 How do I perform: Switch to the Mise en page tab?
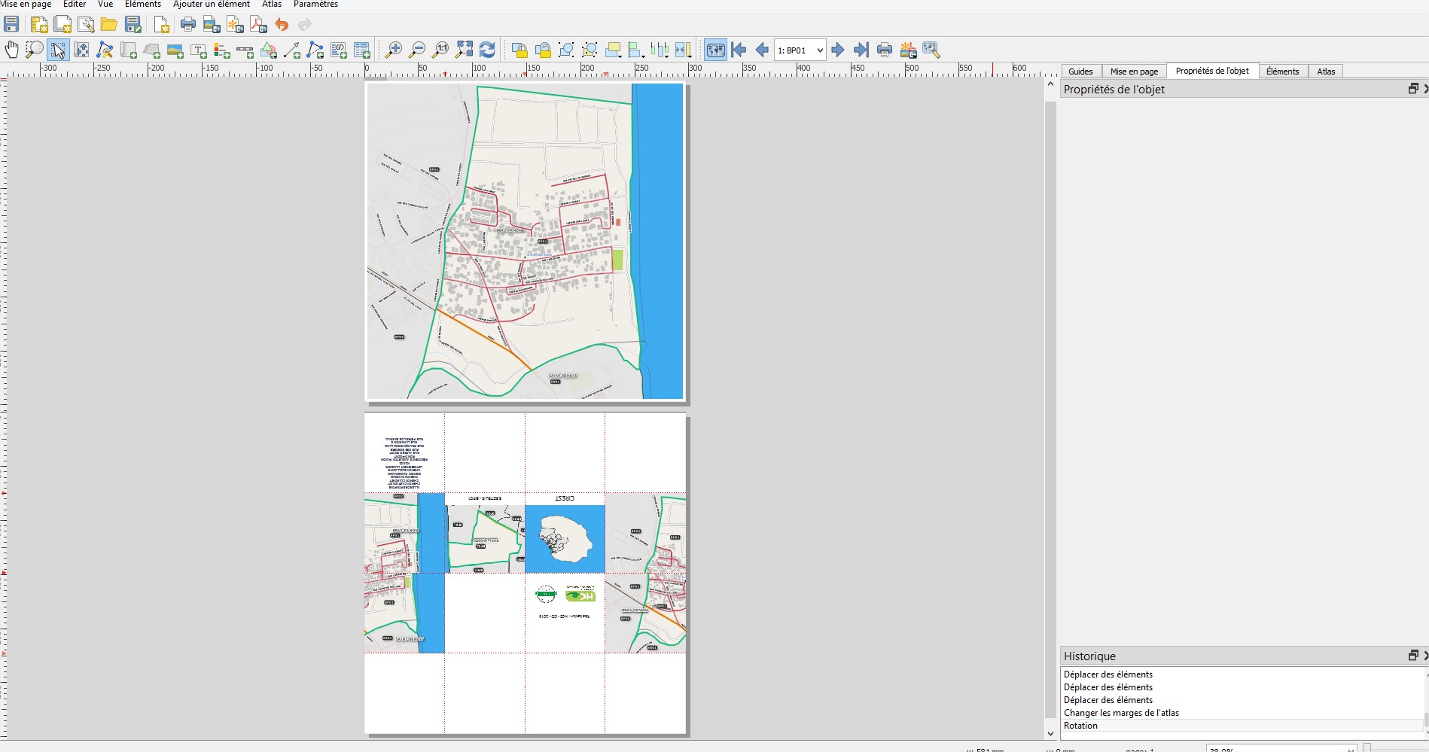coord(1134,72)
